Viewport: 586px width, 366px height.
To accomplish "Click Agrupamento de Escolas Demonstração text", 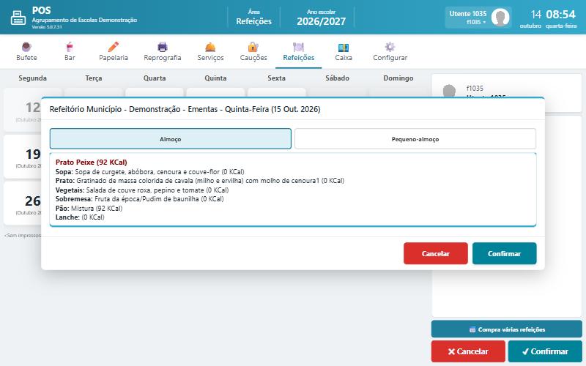I will [84, 20].
